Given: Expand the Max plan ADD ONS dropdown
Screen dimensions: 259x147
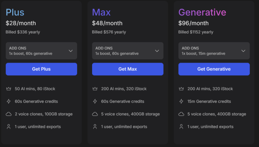Looking at the screenshot, I should point(128,51).
